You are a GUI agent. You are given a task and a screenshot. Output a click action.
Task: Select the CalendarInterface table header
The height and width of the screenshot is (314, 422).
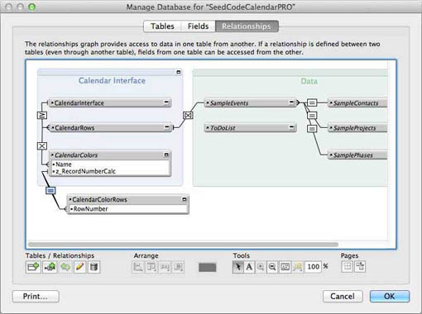(x=110, y=102)
